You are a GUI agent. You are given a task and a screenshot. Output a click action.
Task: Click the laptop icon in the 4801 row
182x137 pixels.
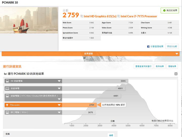pyautogui.click(x=7, y=89)
